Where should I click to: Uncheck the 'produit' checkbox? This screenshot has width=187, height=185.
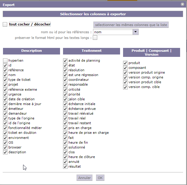pyautogui.click(x=125, y=63)
